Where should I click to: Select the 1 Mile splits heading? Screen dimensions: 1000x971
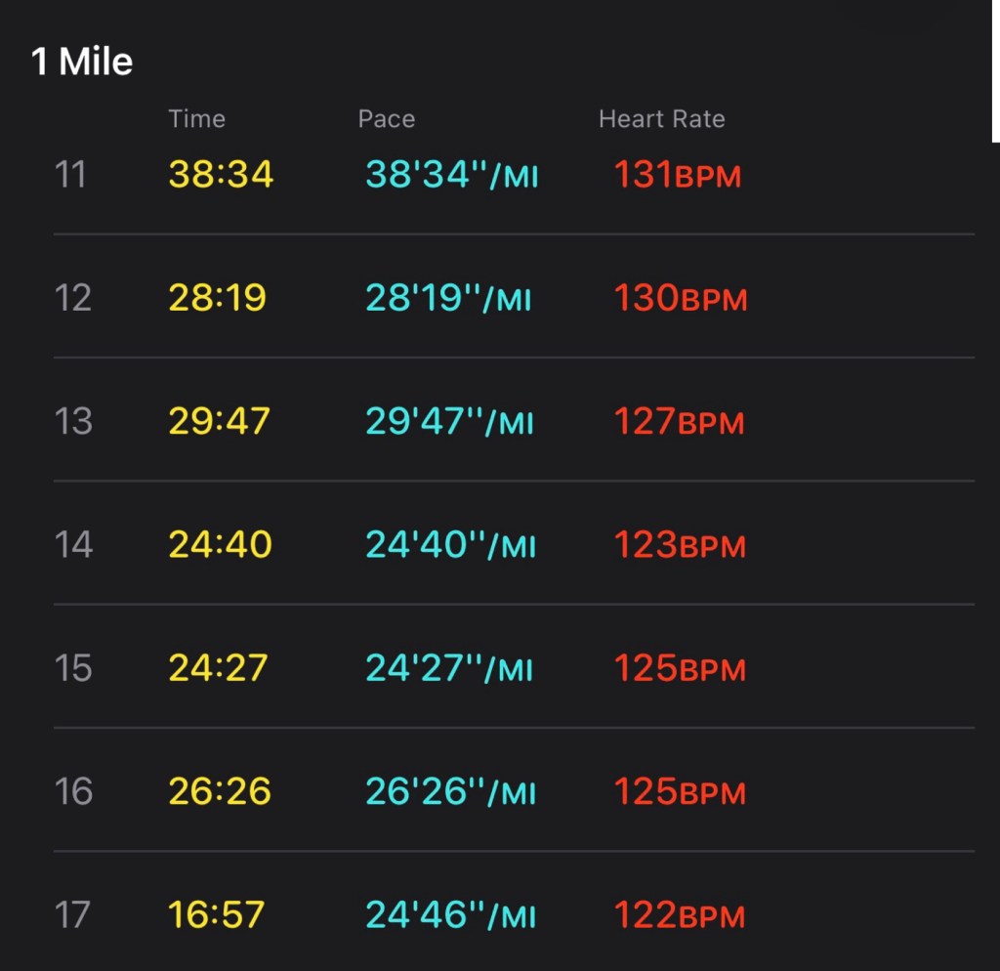[82, 62]
